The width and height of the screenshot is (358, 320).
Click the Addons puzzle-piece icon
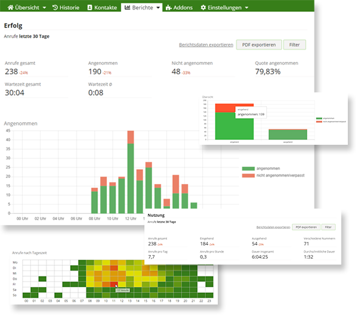click(169, 7)
